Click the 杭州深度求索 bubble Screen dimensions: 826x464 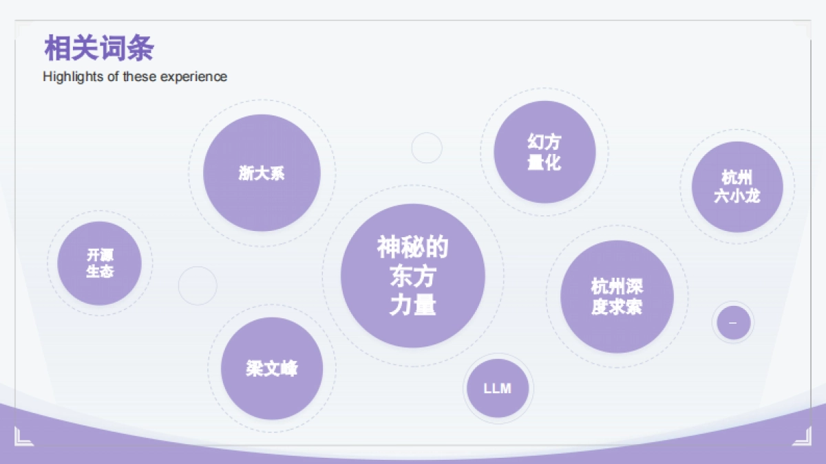(x=617, y=297)
